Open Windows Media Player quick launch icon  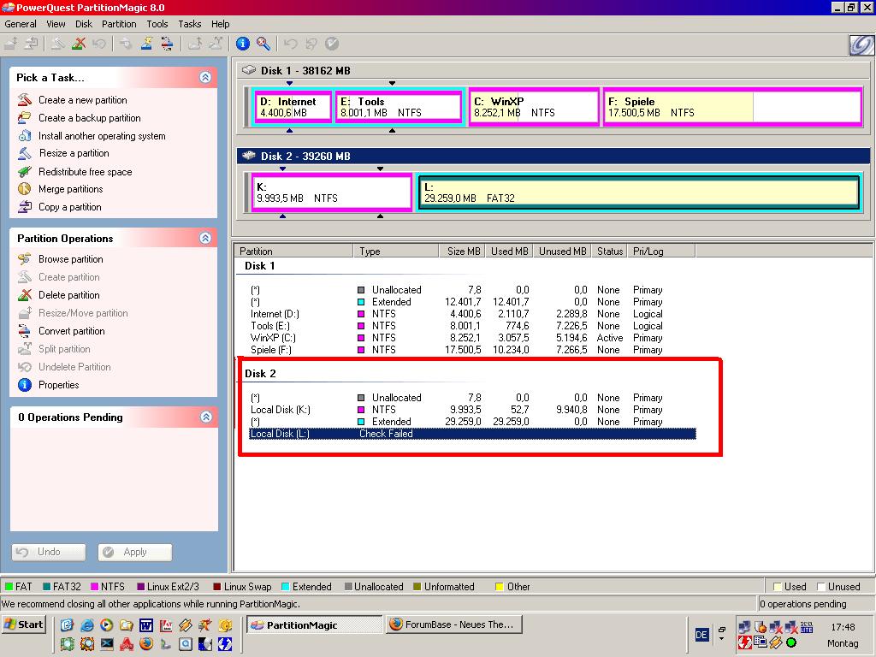[107, 625]
